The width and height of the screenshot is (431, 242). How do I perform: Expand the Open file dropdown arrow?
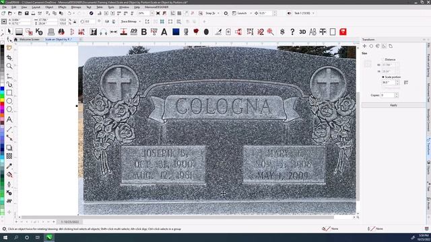14,13
